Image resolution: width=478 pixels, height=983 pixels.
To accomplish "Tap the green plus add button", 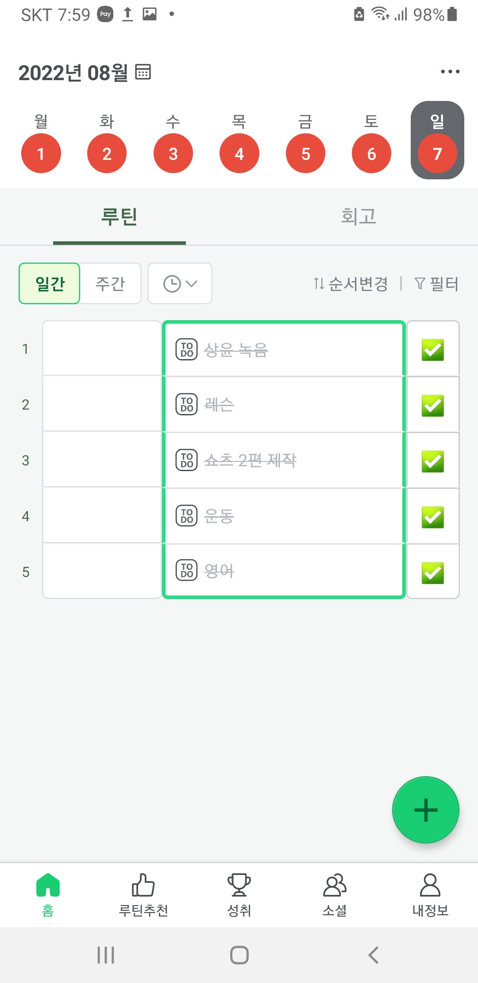I will point(425,809).
